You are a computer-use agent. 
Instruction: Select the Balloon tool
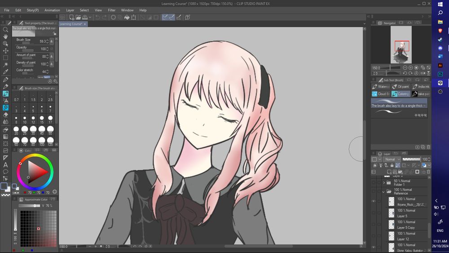[x=5, y=172]
